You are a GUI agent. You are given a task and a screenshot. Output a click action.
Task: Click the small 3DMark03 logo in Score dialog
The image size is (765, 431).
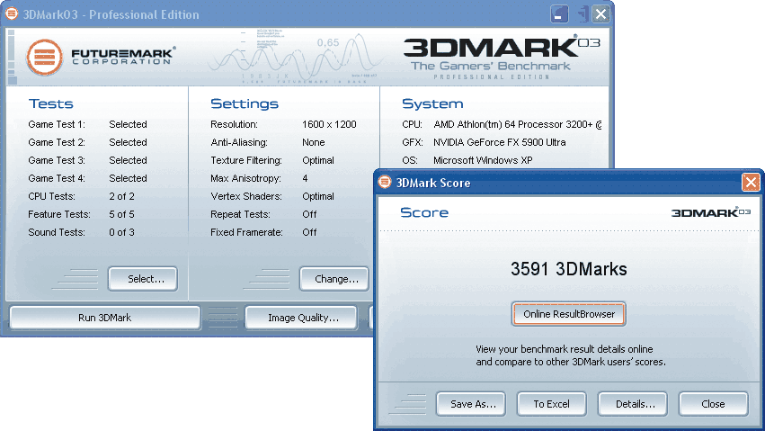coord(711,212)
